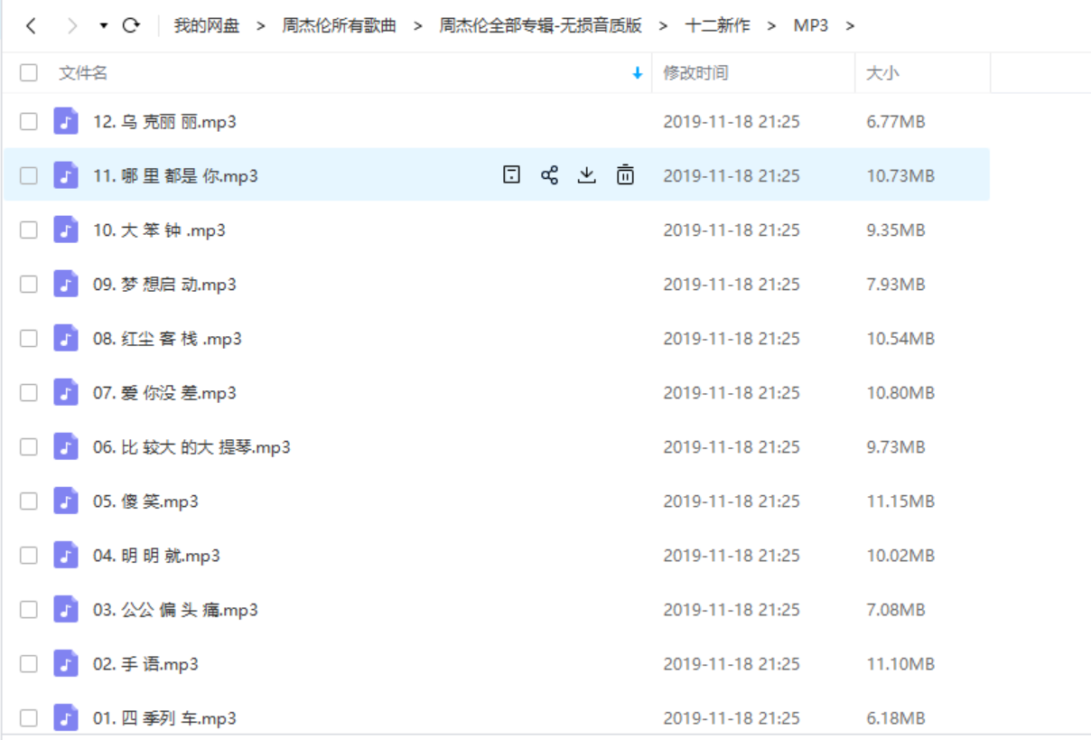Select file name 04. 明明就.mp3
The height and width of the screenshot is (740, 1091).
click(x=156, y=556)
